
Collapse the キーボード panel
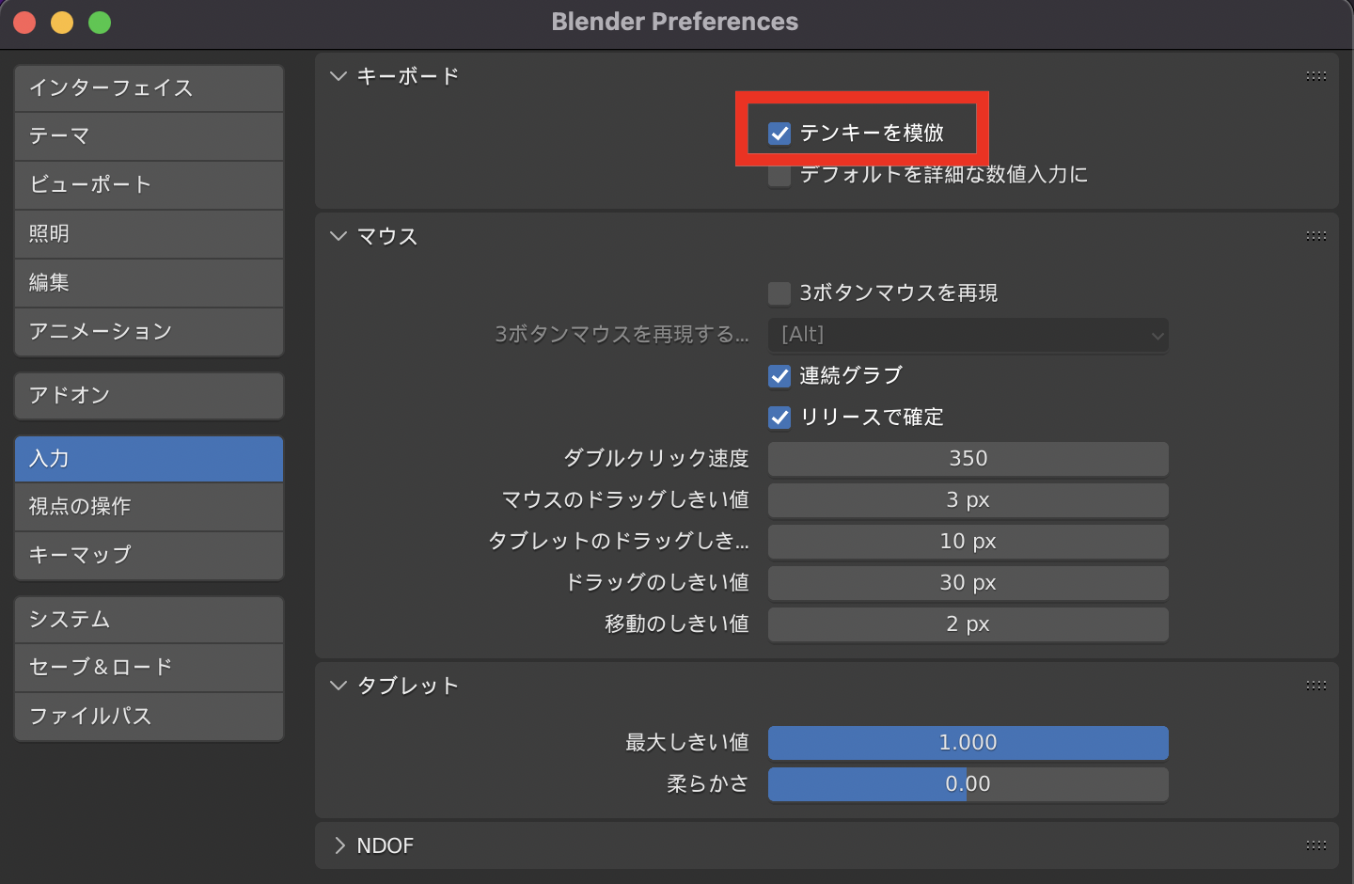pos(338,76)
